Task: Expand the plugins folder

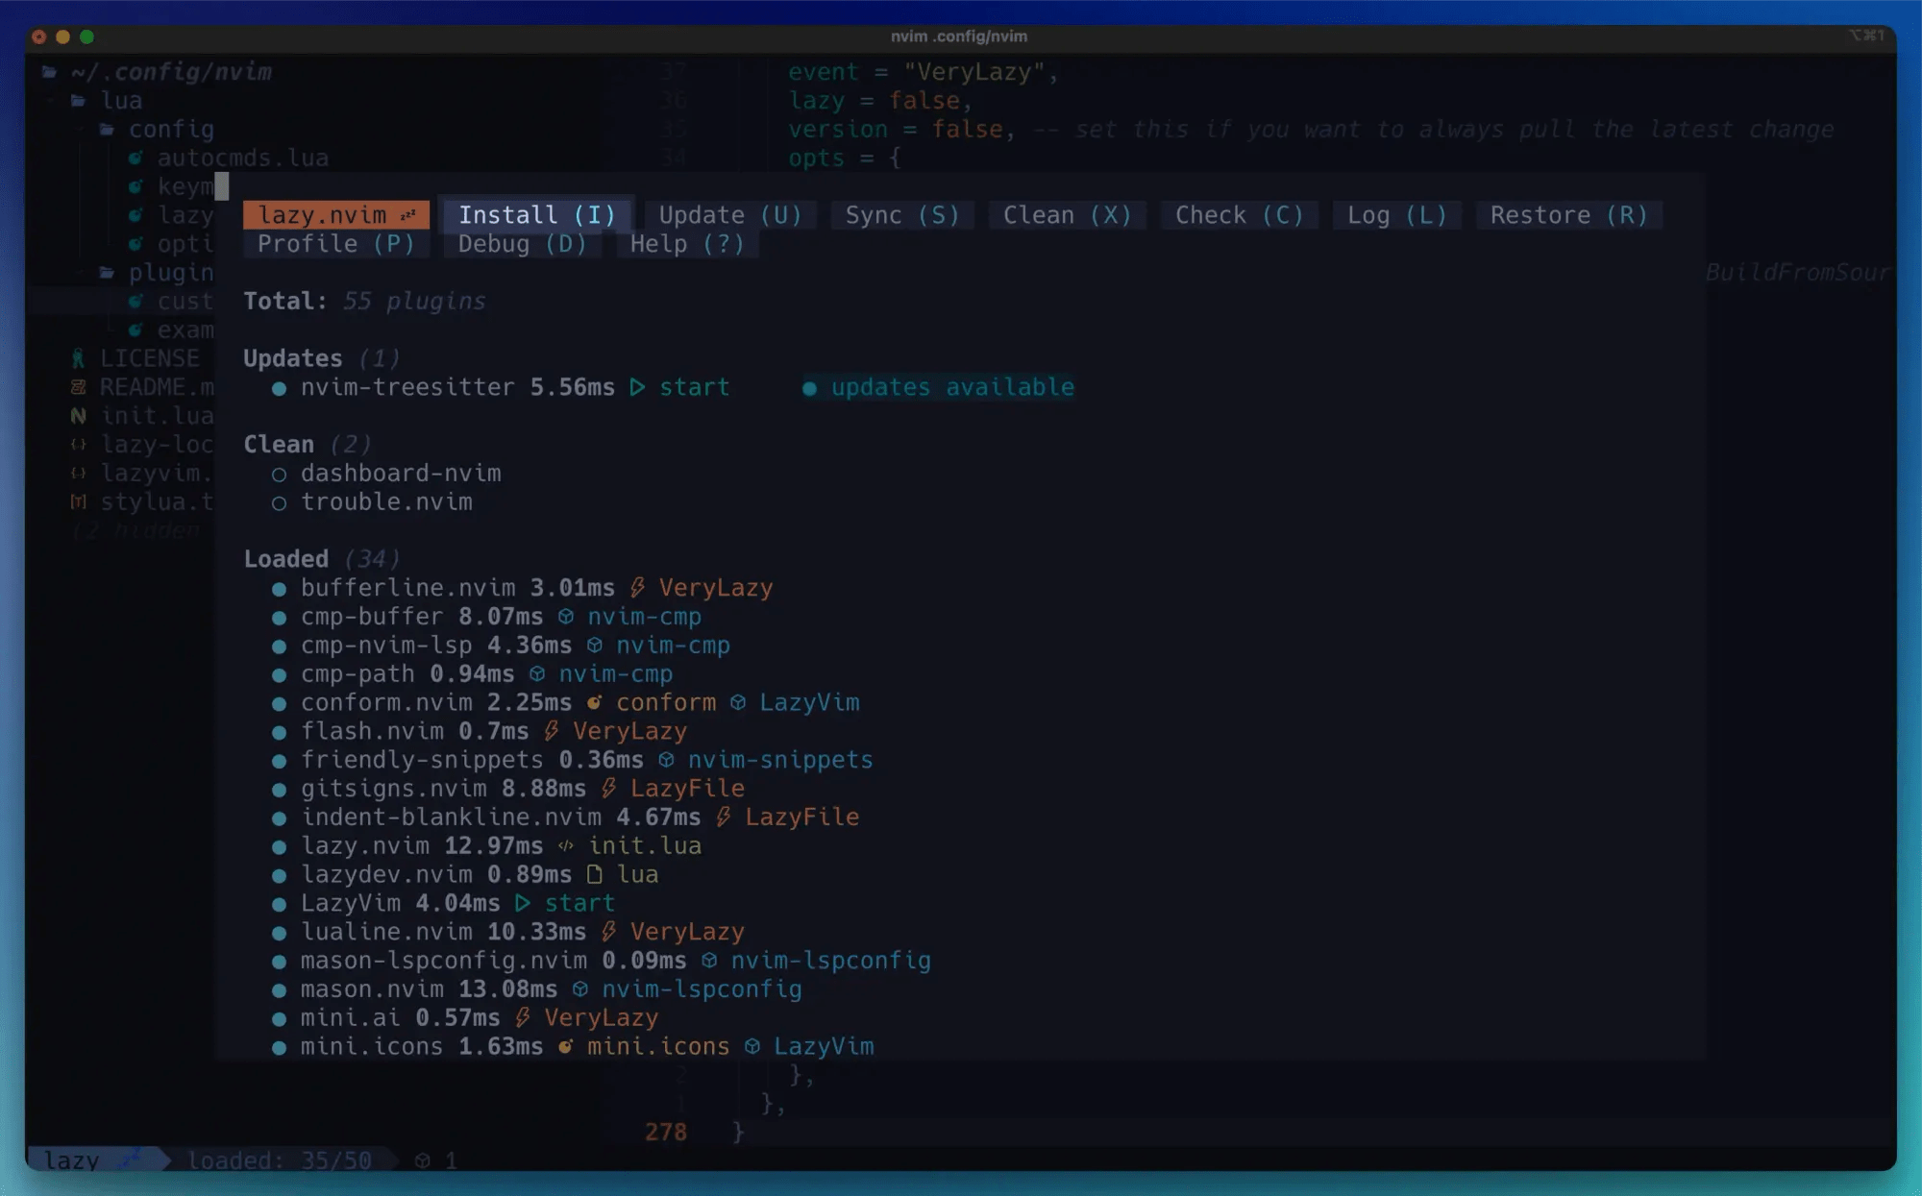Action: click(x=108, y=273)
